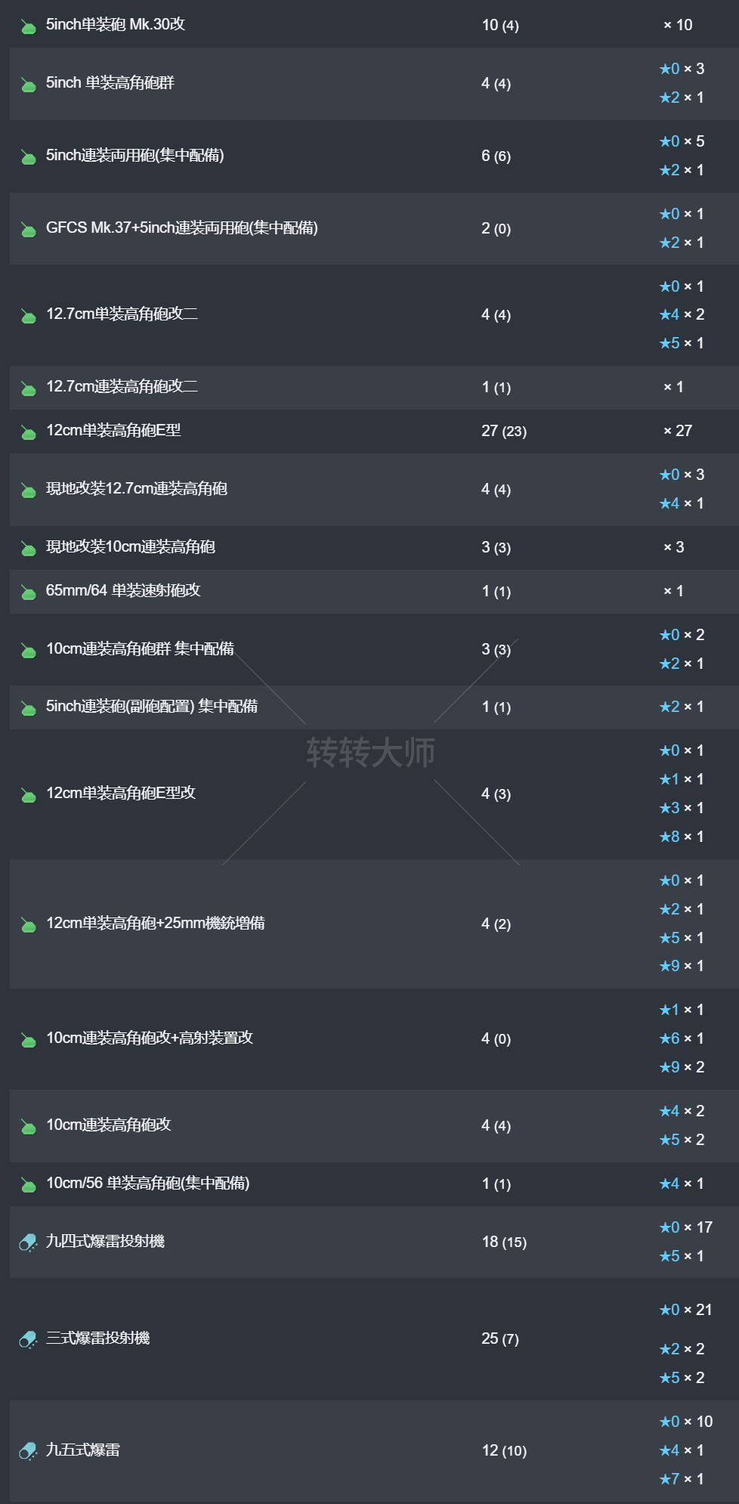The height and width of the screenshot is (1504, 739).
Task: Click the gun icon beside 65mm/64 単装速射砲改
Action: (28, 593)
